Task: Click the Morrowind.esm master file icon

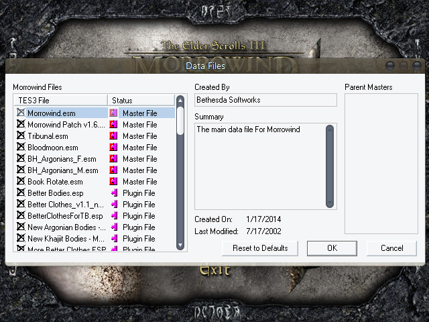Action: [113, 113]
